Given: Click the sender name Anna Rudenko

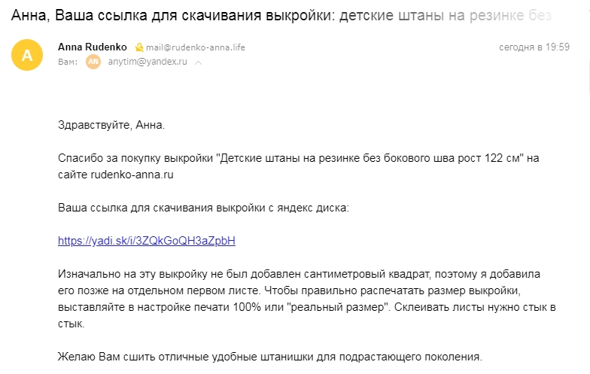Looking at the screenshot, I should pyautogui.click(x=92, y=47).
